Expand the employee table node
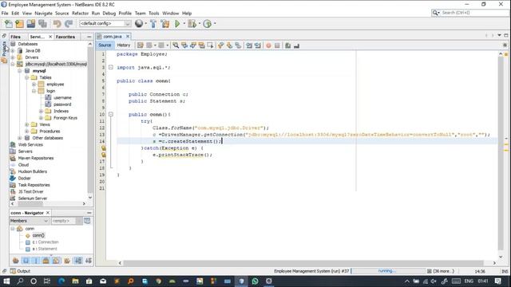This screenshot has width=511, height=287. [x=34, y=85]
